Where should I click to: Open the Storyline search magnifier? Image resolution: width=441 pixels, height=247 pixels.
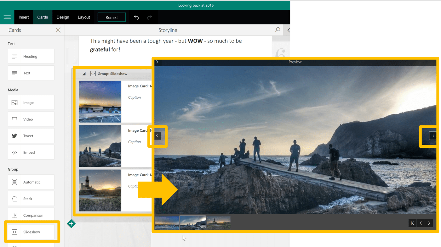[277, 30]
